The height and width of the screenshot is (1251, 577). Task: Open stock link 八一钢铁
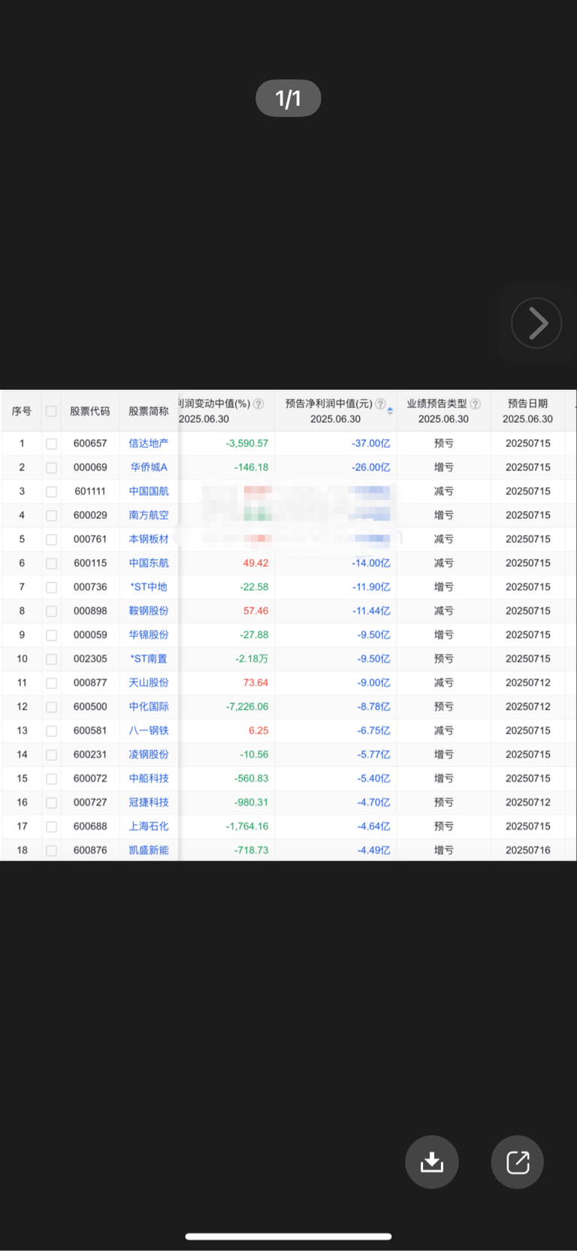point(149,730)
